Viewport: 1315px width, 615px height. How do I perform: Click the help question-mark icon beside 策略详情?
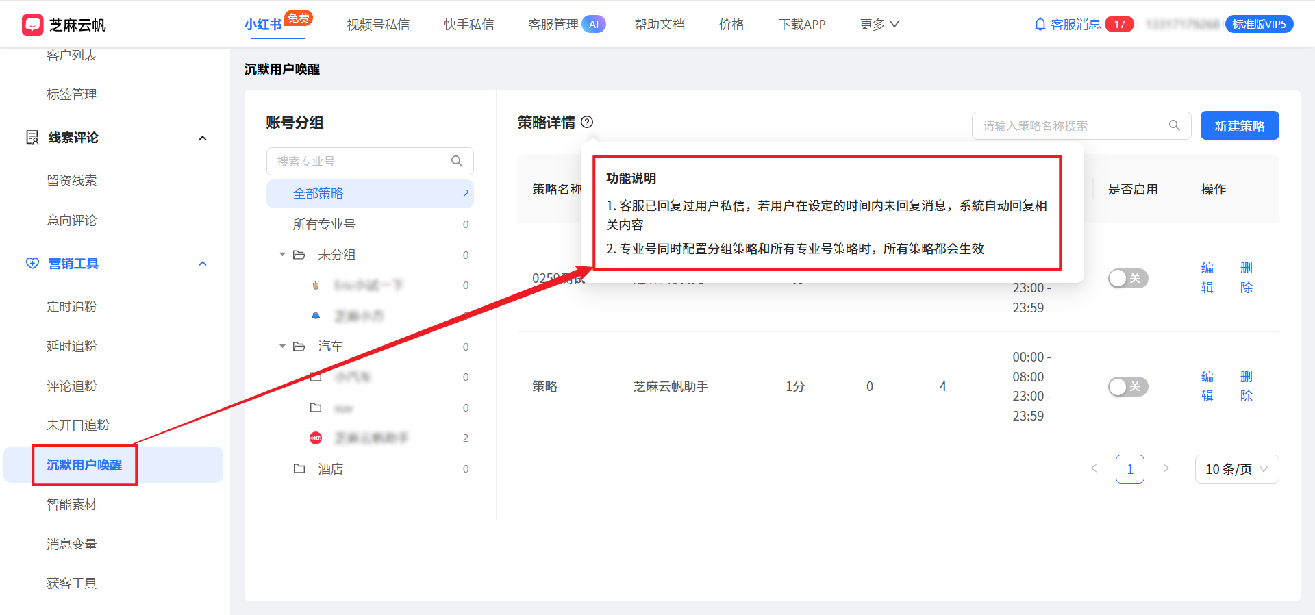(587, 122)
